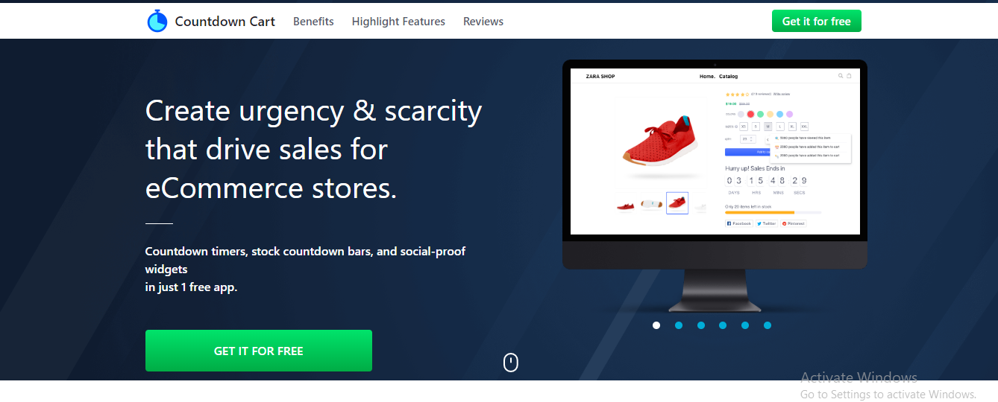The width and height of the screenshot is (998, 402).
Task: Select the third carousel slide dot
Action: click(701, 325)
